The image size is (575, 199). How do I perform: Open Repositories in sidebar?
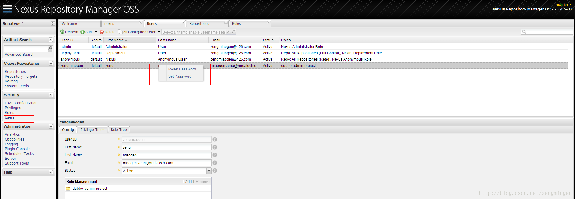click(15, 72)
